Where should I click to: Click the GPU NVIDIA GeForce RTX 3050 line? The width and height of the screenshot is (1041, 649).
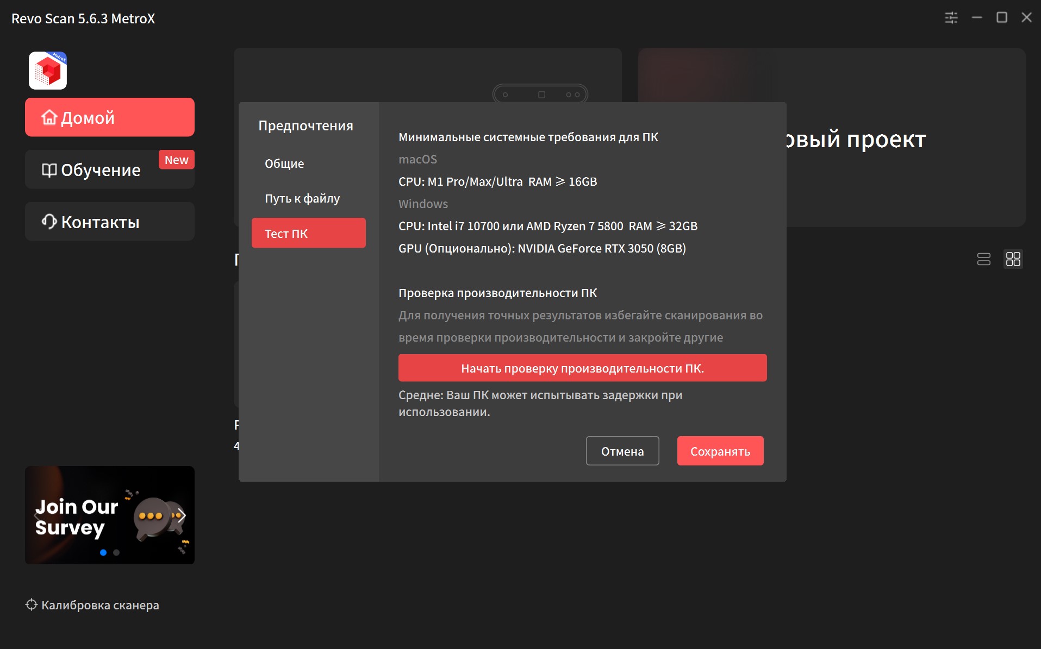click(x=543, y=248)
